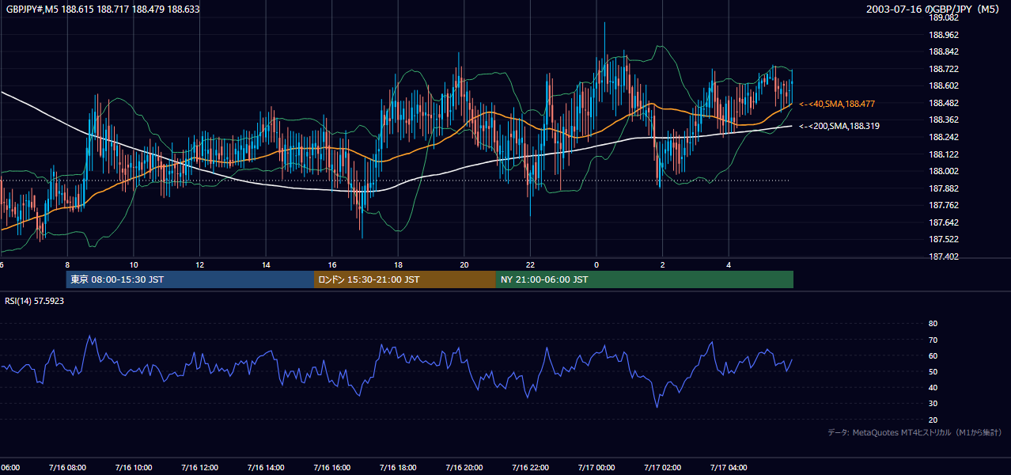Click price level 187.402 on the axis
Viewport: 1011px width, 475px height.
(944, 256)
